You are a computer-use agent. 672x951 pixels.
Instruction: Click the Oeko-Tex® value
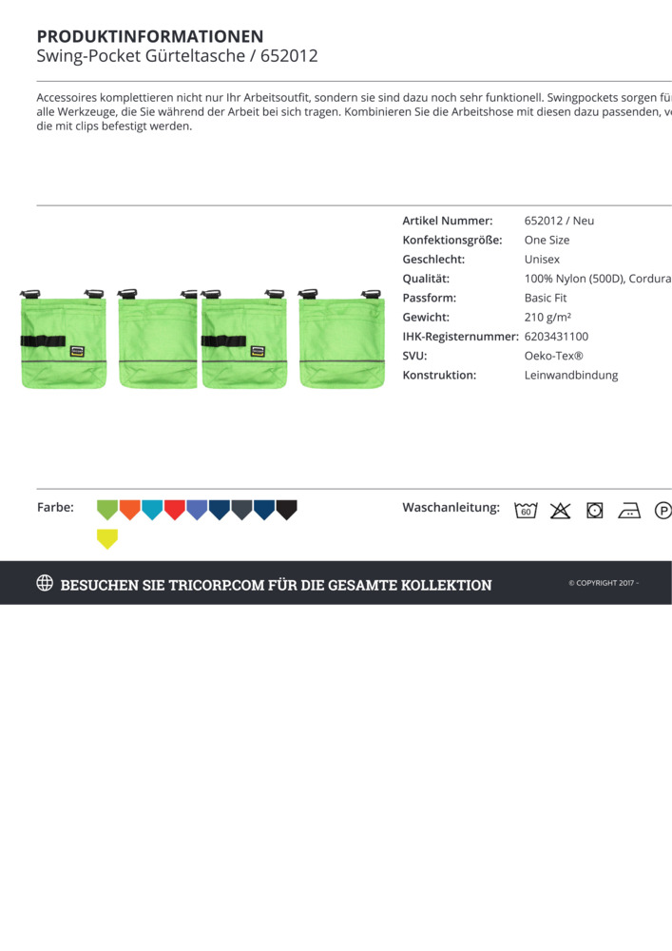coord(553,356)
